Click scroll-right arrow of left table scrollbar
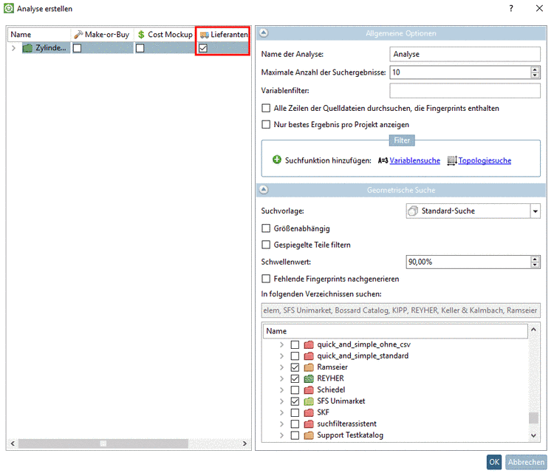554x476 pixels. (x=244, y=443)
